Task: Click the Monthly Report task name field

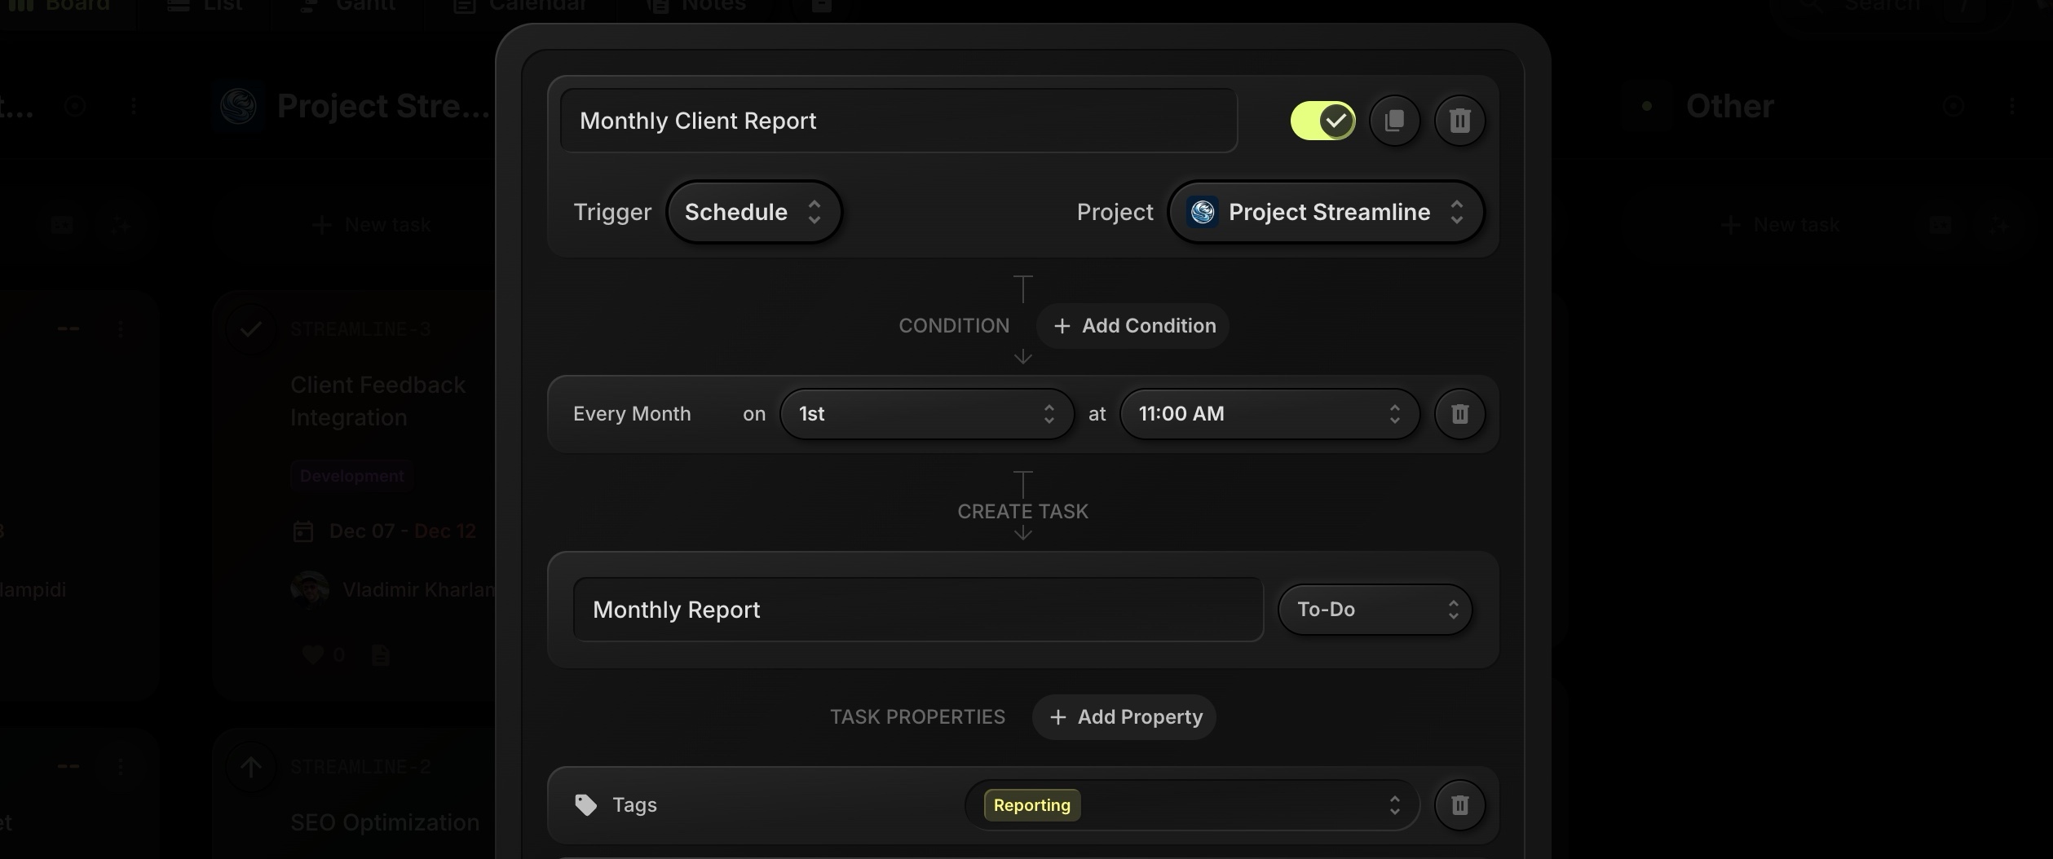Action: 916,609
